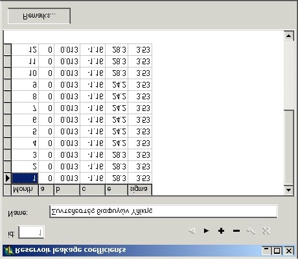Viewport: 298px width, 259px height.
Task: Select the highlighted Month 1 cell
Action: 25,179
